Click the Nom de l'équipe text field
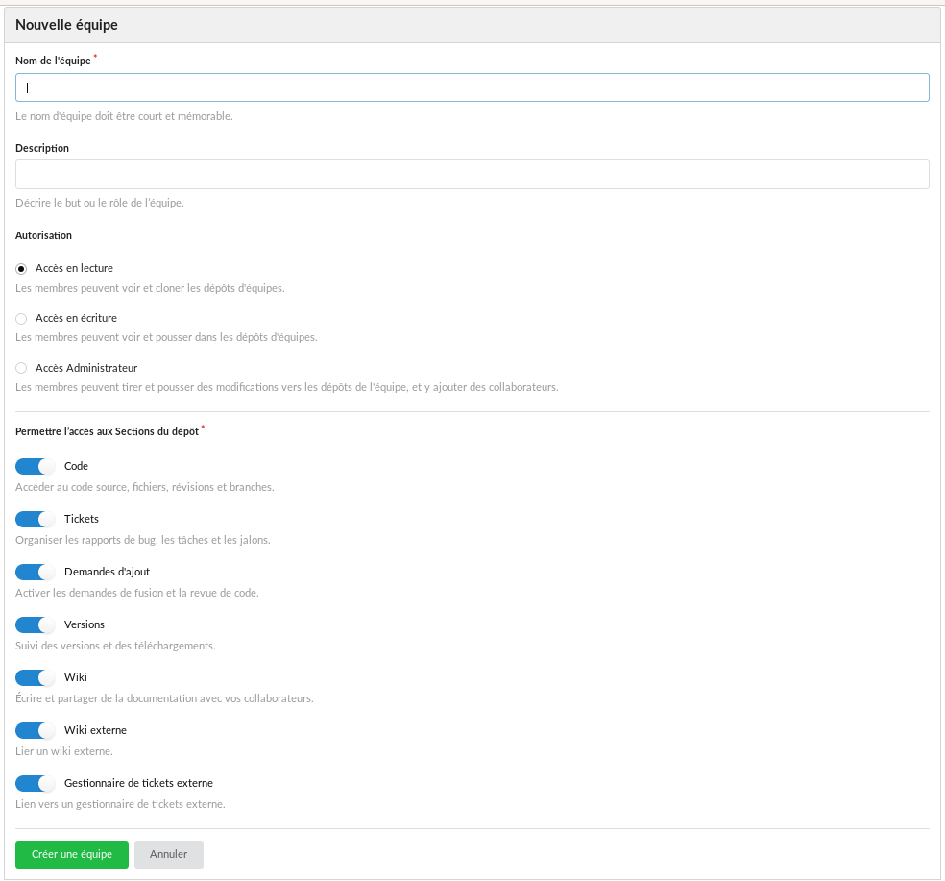The width and height of the screenshot is (945, 881). tap(472, 87)
